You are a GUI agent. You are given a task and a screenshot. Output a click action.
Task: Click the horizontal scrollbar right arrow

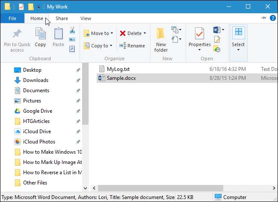pos(274,188)
